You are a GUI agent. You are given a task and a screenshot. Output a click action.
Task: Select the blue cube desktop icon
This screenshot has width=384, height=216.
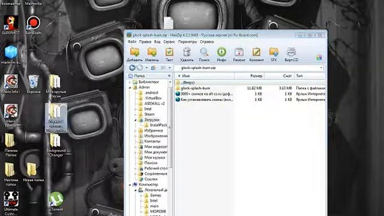[11, 55]
